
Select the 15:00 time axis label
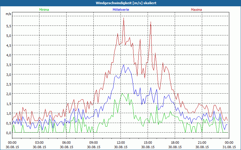[x=148, y=142]
